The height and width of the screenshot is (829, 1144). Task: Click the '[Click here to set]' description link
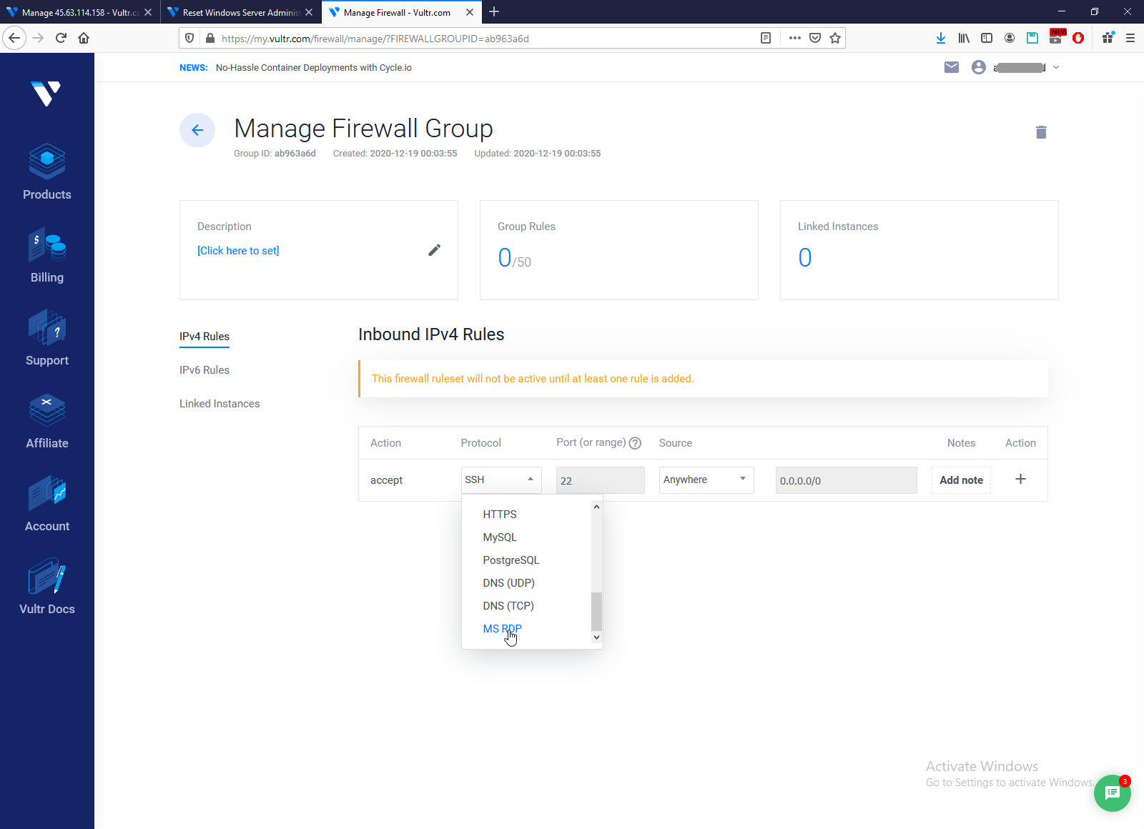tap(238, 251)
